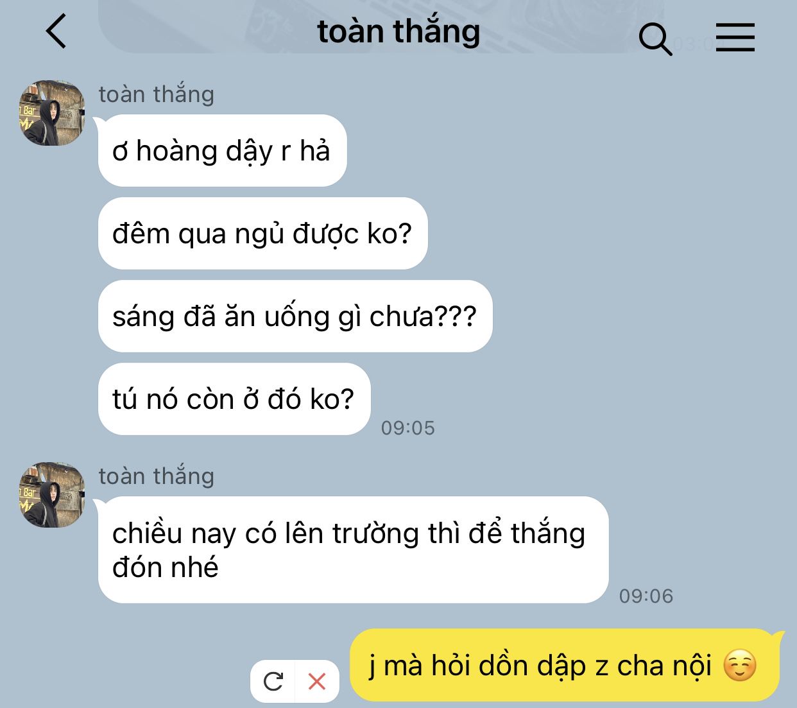Tap sender name above 'ơ hoàng dậy r hả'
The width and height of the screenshot is (797, 708).
pyautogui.click(x=156, y=94)
